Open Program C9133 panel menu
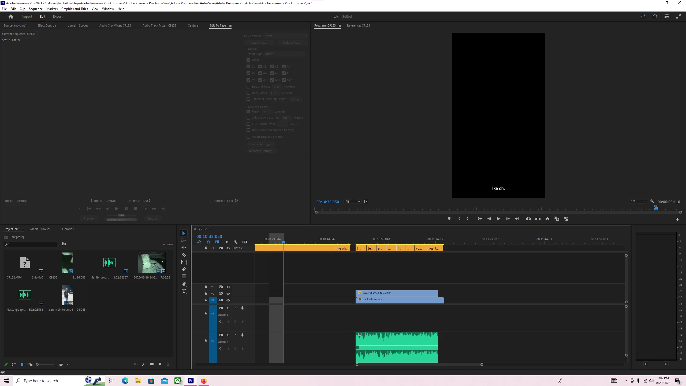686x386 pixels. 340,26
